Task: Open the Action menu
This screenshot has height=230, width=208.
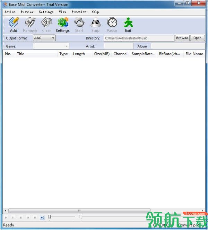Action: pos(10,12)
